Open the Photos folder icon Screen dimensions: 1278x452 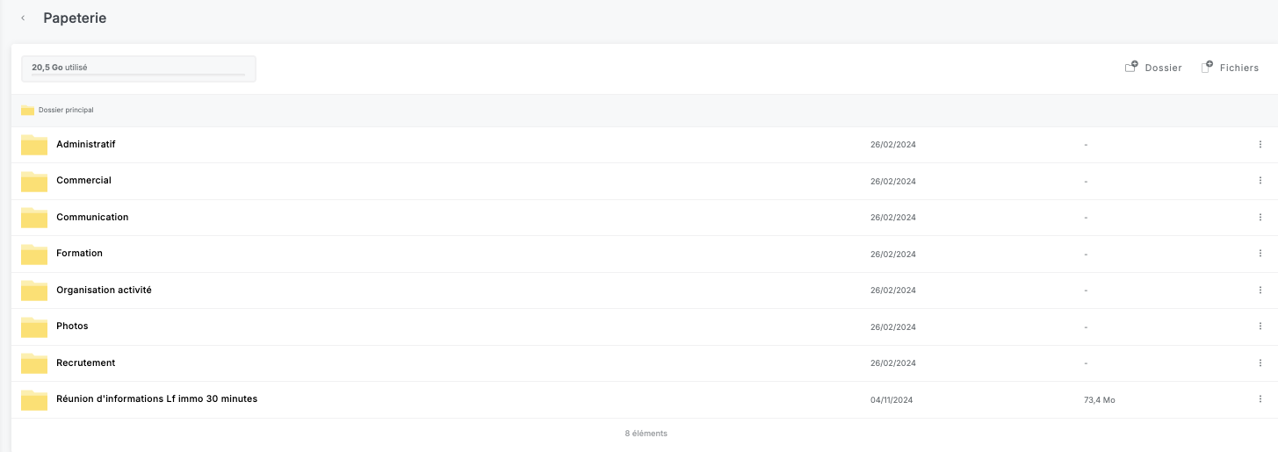click(34, 326)
